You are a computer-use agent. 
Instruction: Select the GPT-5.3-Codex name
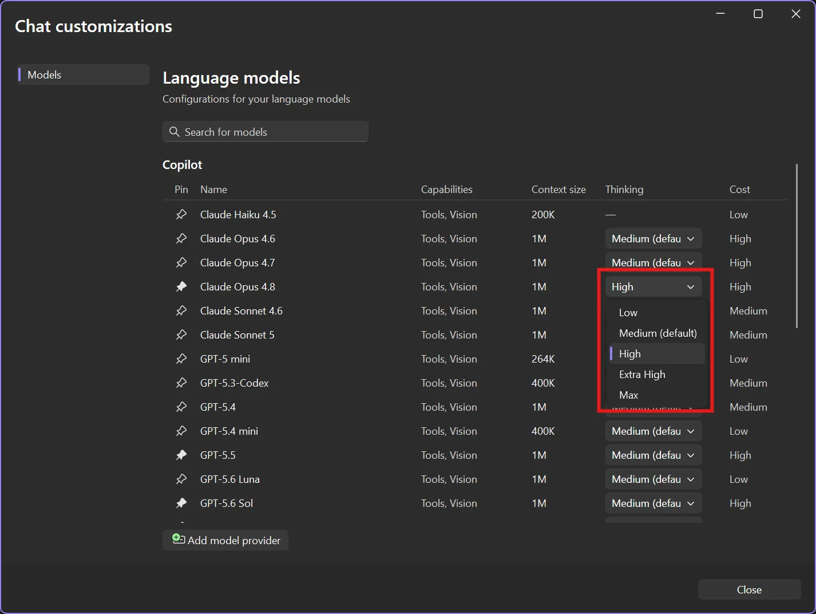[235, 383]
